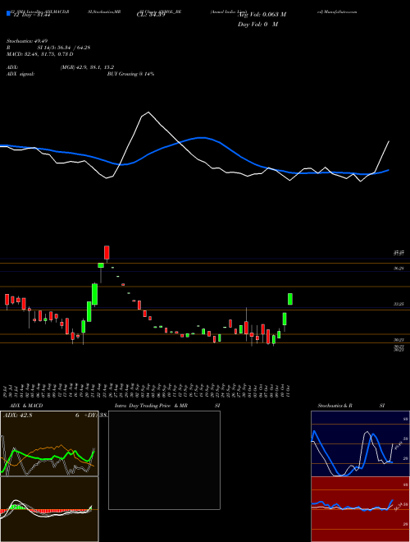This screenshot has height=542, width=410.
Task: Click the 'ADX: 42.8' value in ADX panel
Action: click(17, 416)
